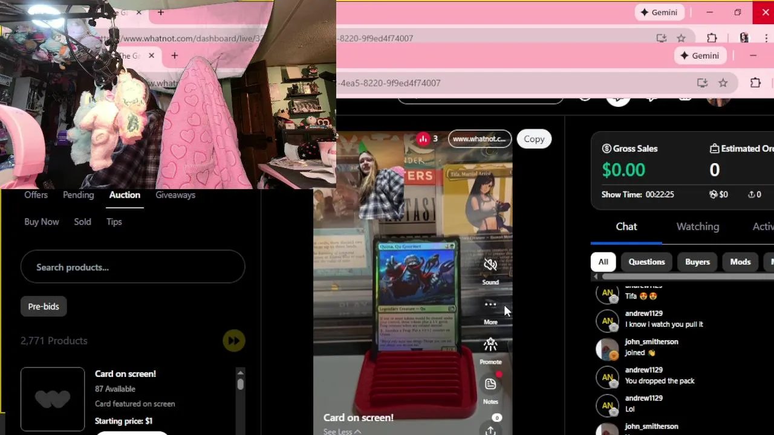Bookmark page with star in front window
Viewport: 774px width, 435px height.
pyautogui.click(x=723, y=83)
